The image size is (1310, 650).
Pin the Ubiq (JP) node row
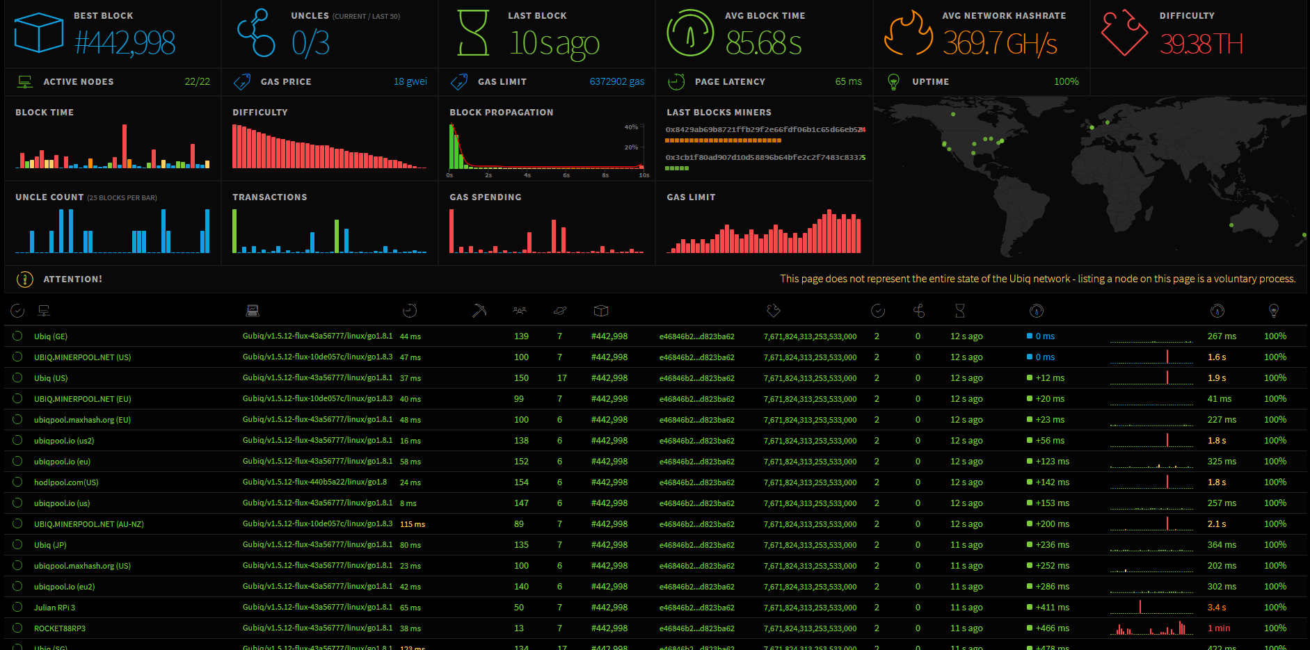[17, 544]
